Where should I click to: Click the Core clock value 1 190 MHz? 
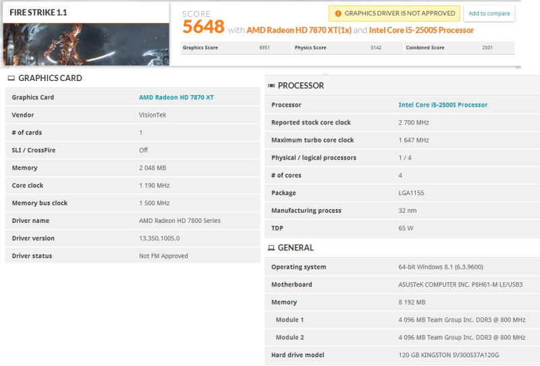point(155,186)
